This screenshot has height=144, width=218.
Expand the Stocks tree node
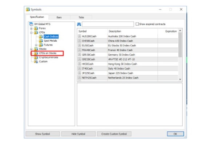(x=31, y=49)
